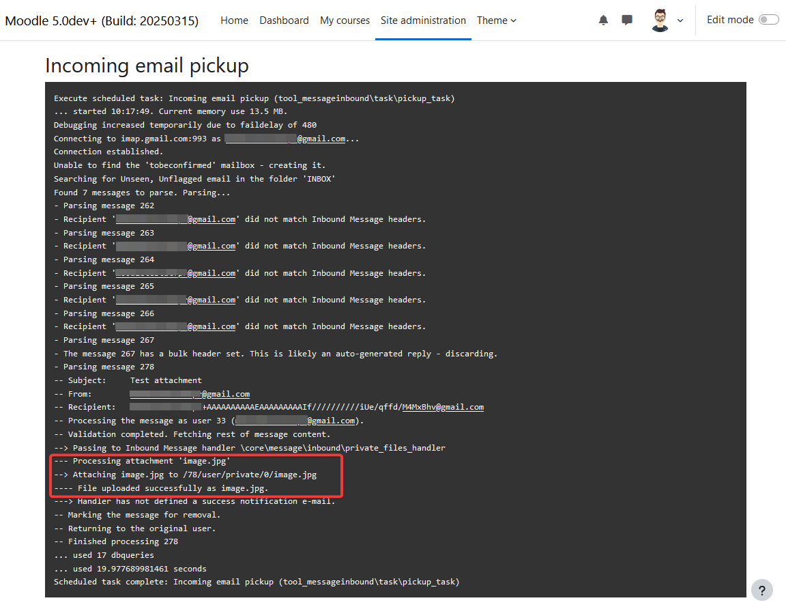Click the 'Unable to find the tobeconfirmed mailbox' line
Viewport: 786px width, 607px height.
point(190,165)
